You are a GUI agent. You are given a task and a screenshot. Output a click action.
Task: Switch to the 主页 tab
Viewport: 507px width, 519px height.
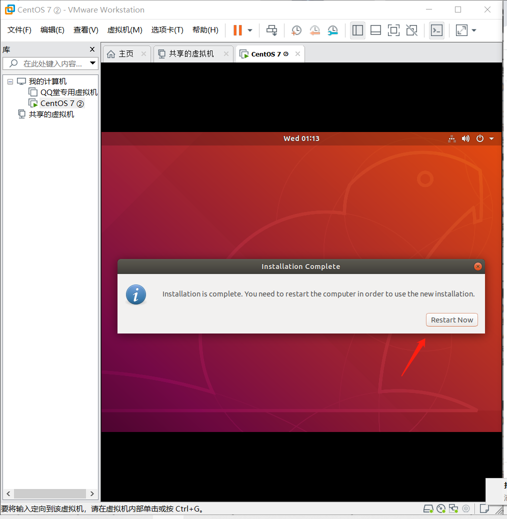[x=125, y=53]
